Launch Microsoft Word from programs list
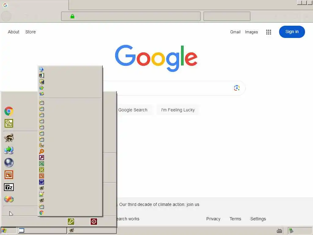 pos(42,182)
